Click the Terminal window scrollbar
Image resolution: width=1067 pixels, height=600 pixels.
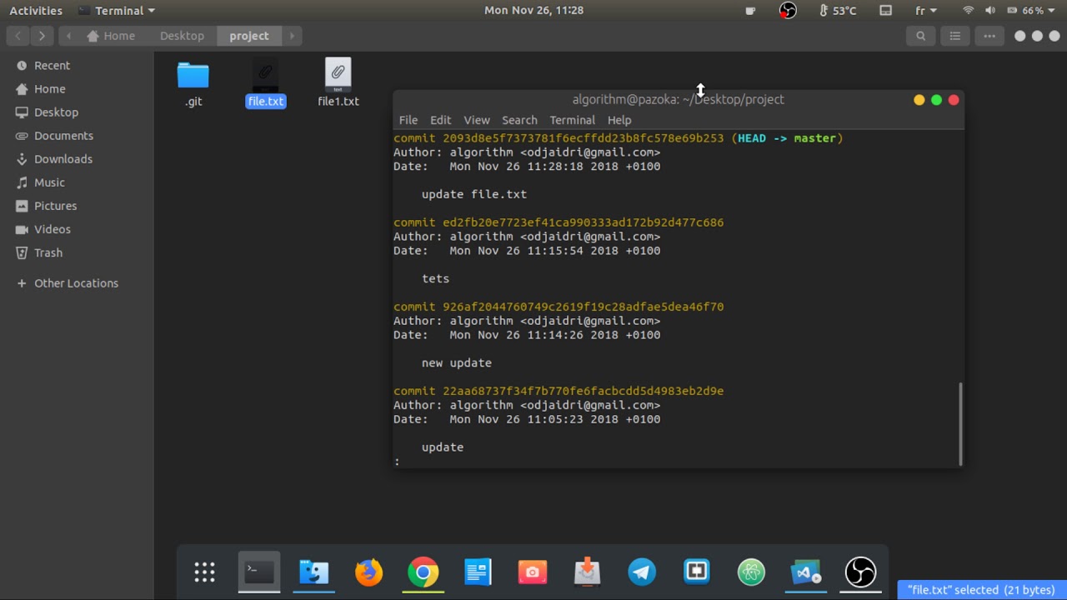pos(960,423)
